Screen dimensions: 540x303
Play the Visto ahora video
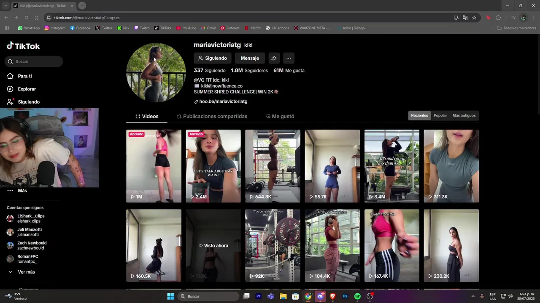(x=213, y=245)
